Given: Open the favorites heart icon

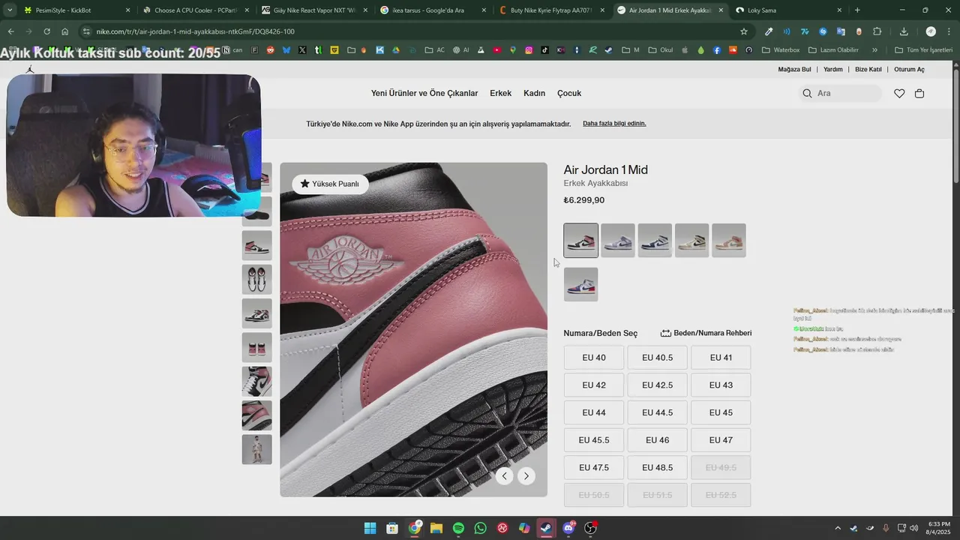Looking at the screenshot, I should coord(899,93).
